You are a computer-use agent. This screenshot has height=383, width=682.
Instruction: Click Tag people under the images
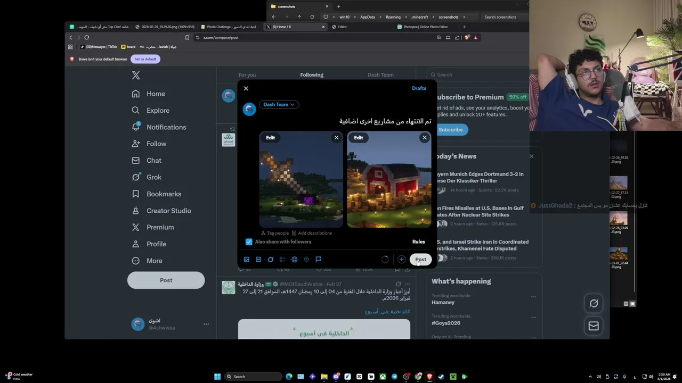point(274,233)
